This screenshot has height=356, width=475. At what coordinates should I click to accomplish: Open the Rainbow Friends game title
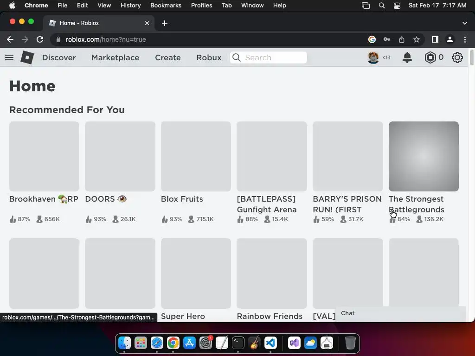270,316
